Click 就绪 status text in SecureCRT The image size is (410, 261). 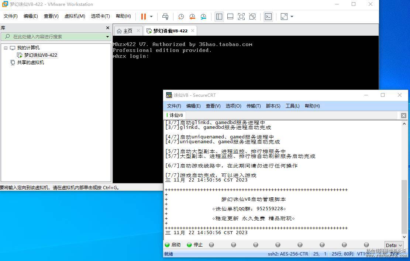coord(169,254)
